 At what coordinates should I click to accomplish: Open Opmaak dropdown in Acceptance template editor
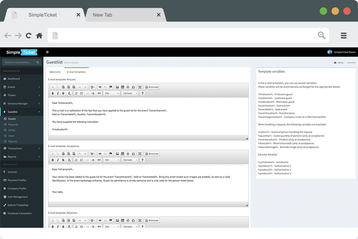tap(130, 160)
